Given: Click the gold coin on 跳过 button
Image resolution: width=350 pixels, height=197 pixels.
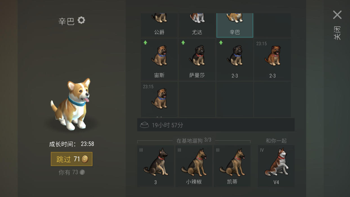Looking at the screenshot, I should pyautogui.click(x=85, y=159).
